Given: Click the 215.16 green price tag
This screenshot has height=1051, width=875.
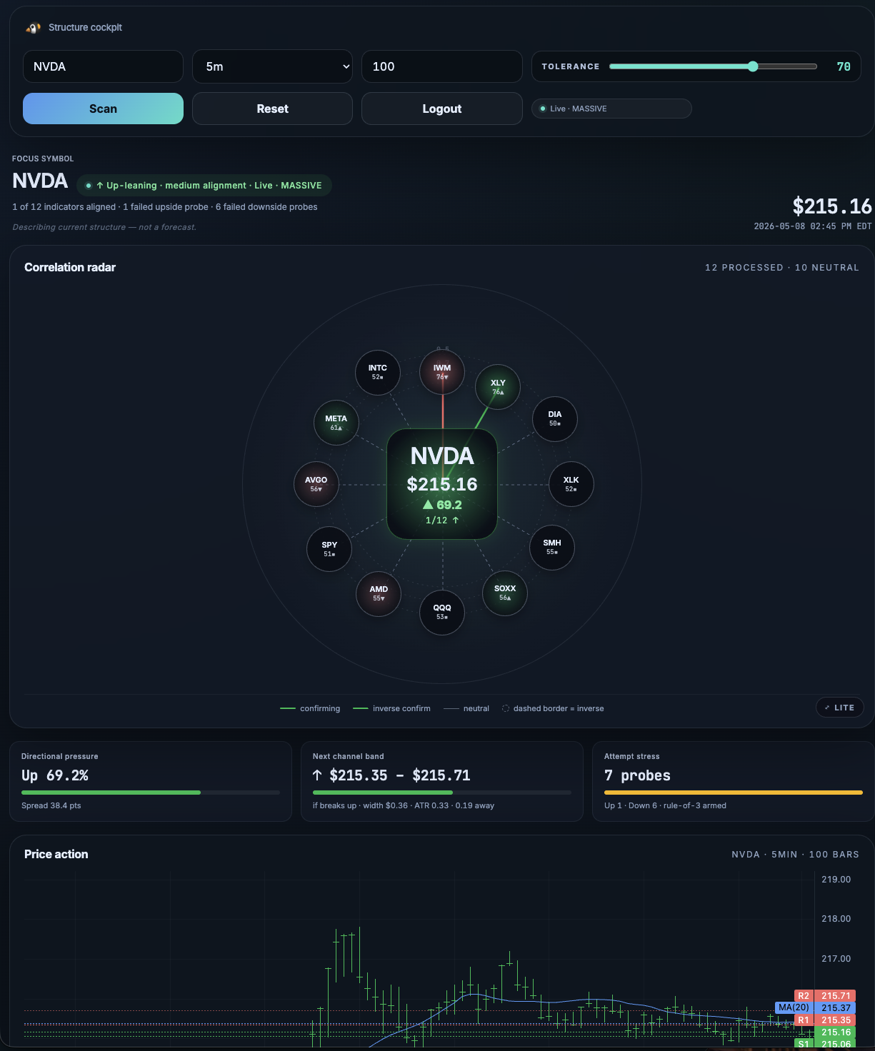Looking at the screenshot, I should [835, 1032].
